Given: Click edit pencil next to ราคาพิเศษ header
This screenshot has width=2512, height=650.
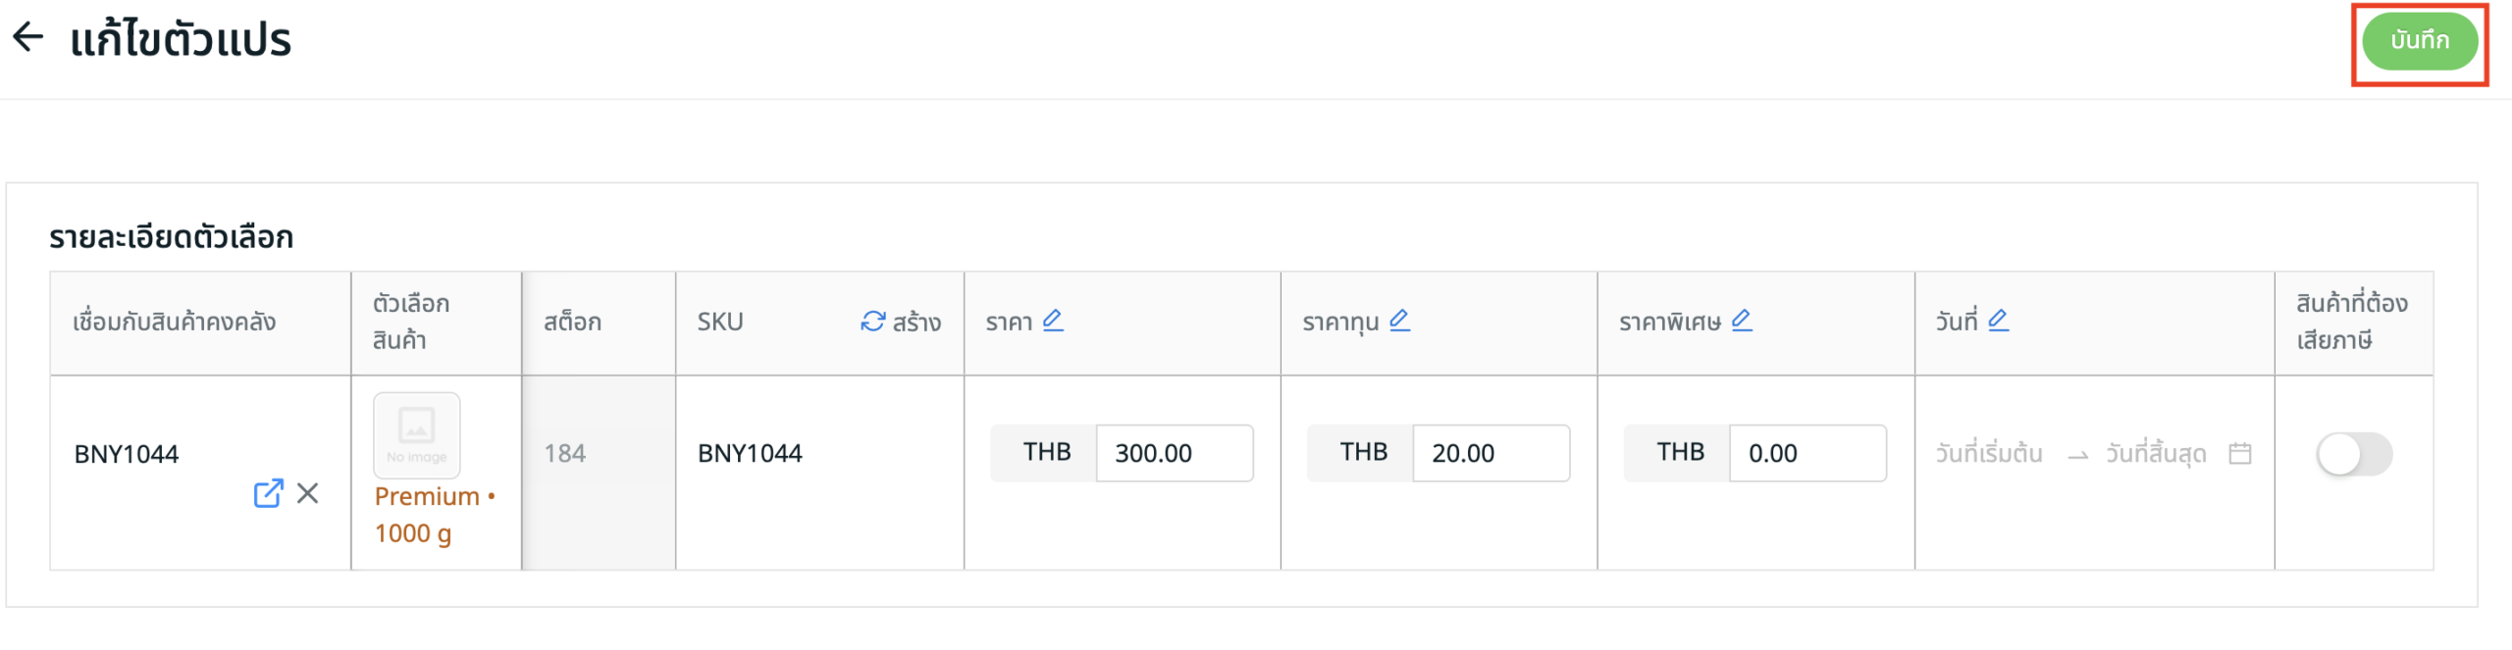Looking at the screenshot, I should [1742, 321].
